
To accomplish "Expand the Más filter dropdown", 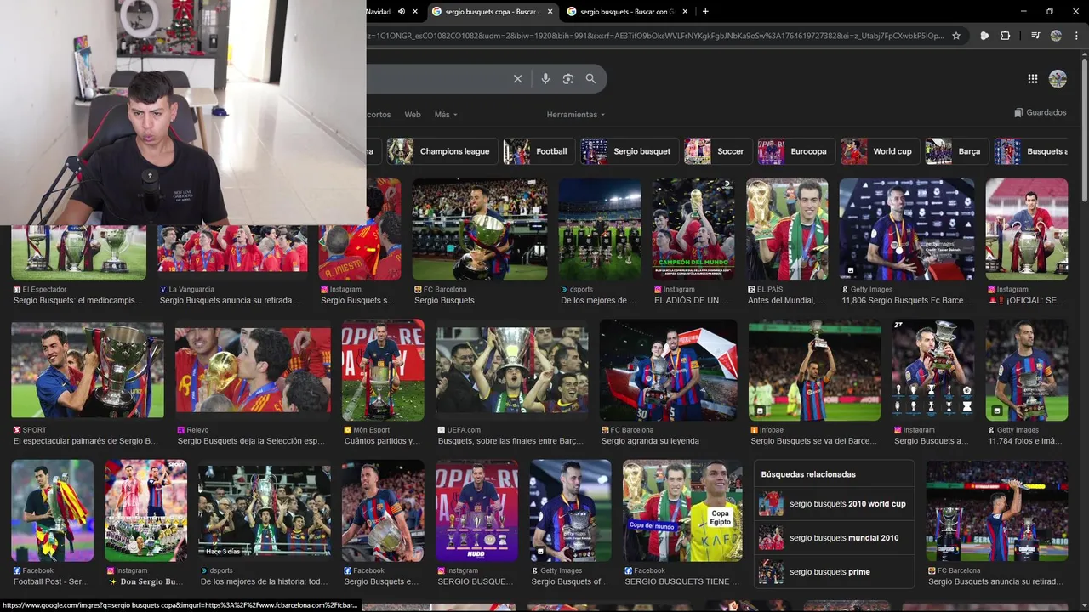I will pyautogui.click(x=446, y=115).
